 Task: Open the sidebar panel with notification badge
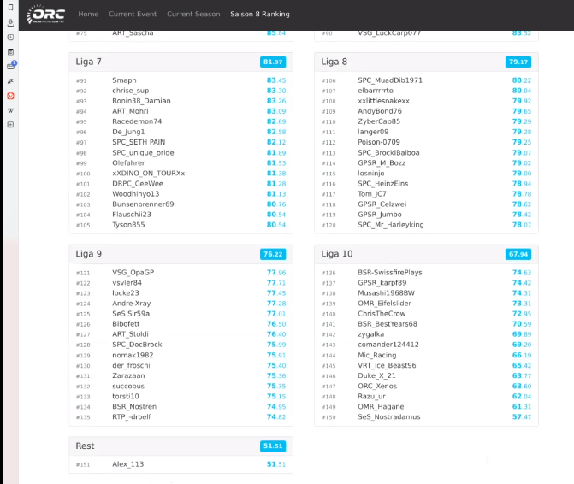click(x=10, y=67)
